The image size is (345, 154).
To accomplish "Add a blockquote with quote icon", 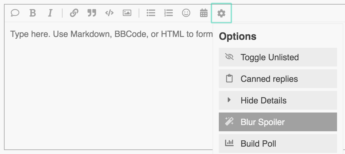I will pos(92,13).
